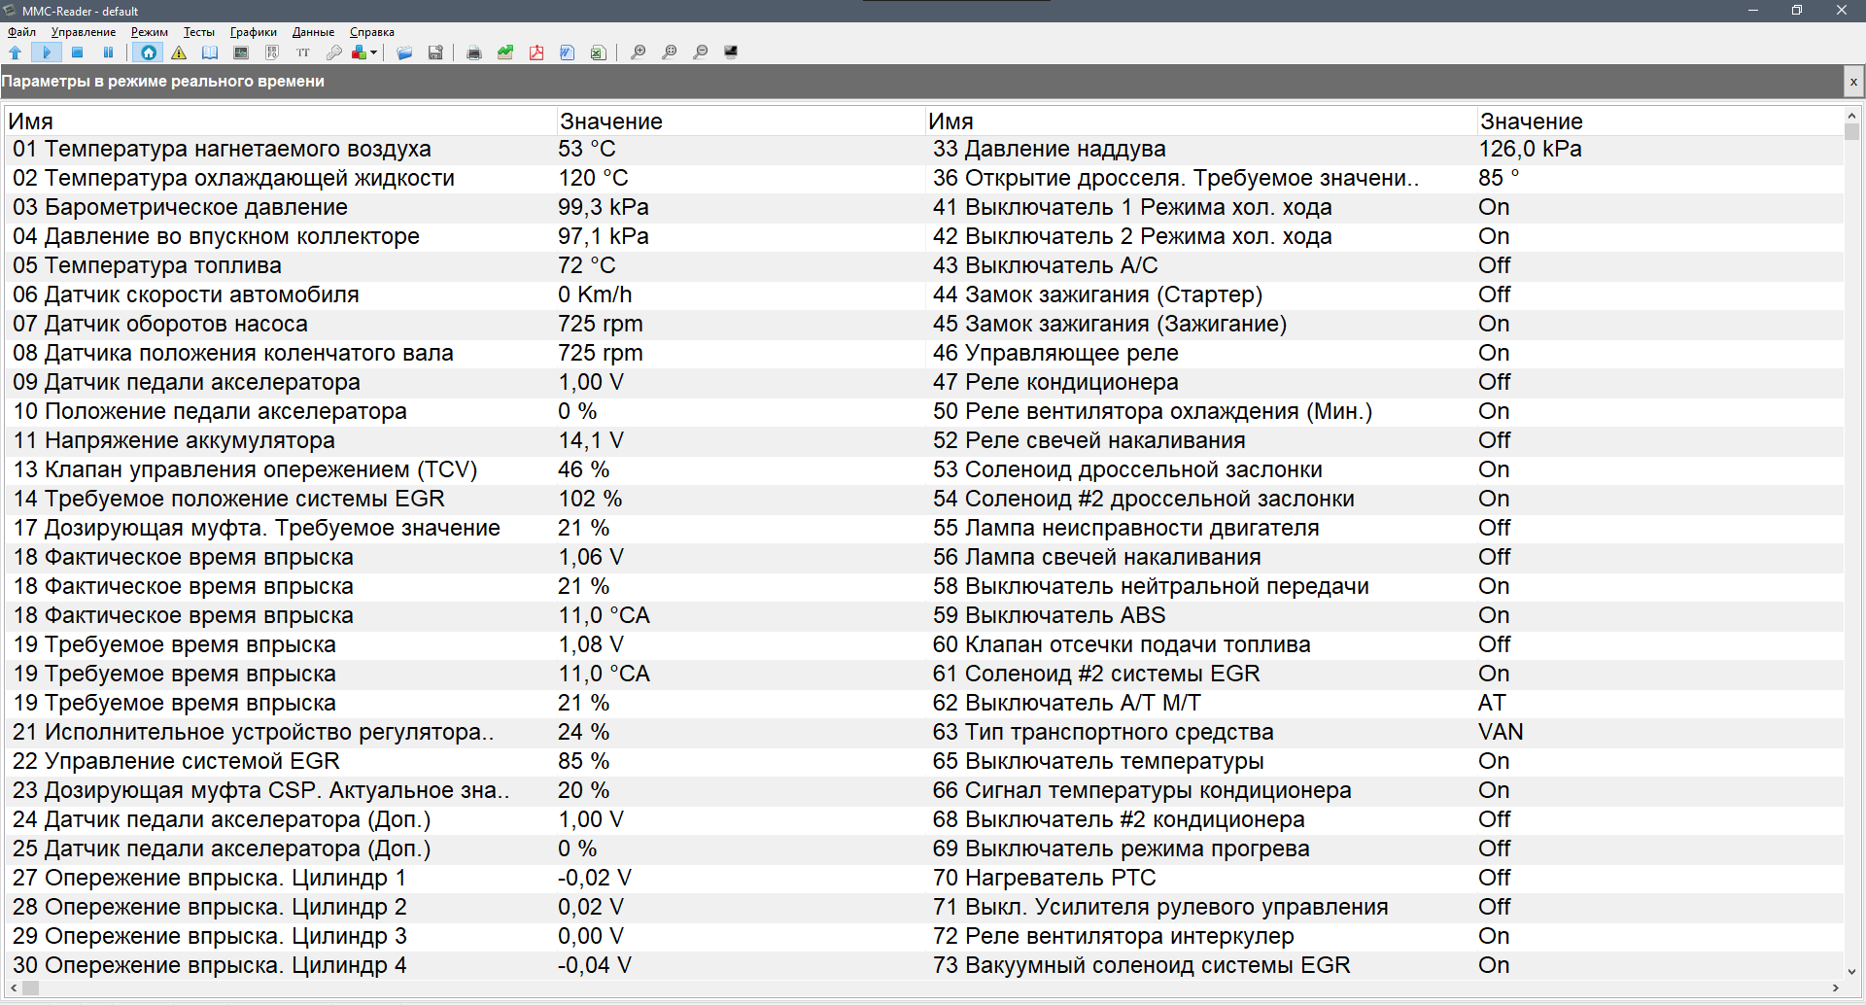Screen dimensions: 1866x1005
Task: Click the open folder icon
Action: click(x=404, y=52)
